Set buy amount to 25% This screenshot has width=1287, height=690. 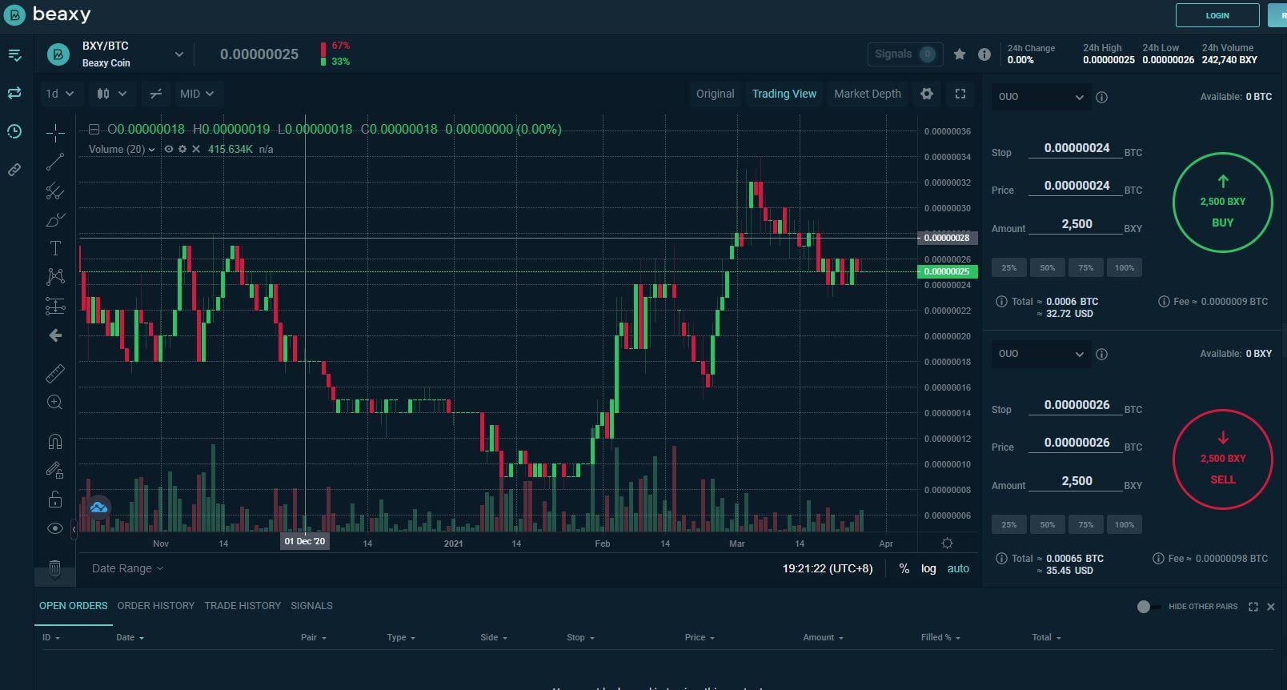click(1009, 267)
